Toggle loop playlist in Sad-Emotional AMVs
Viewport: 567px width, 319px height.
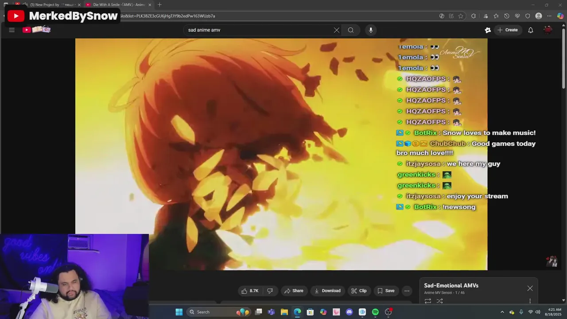[428, 301]
